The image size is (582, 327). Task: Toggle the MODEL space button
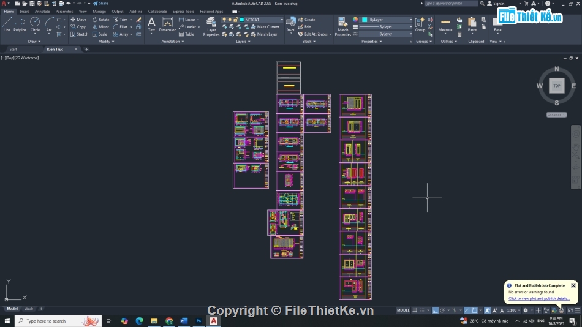pyautogui.click(x=403, y=310)
